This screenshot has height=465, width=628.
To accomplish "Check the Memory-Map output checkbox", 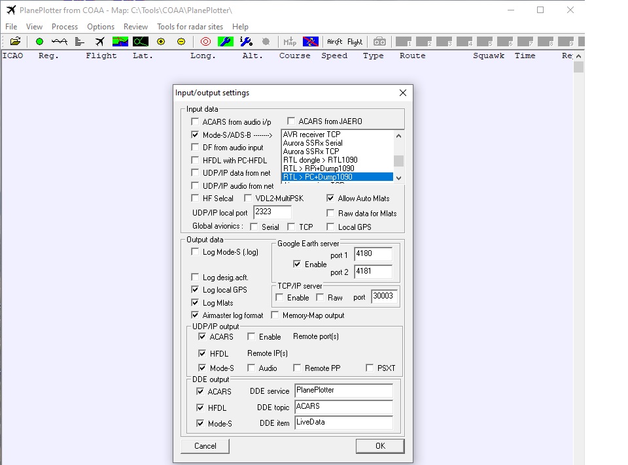I will tap(275, 315).
